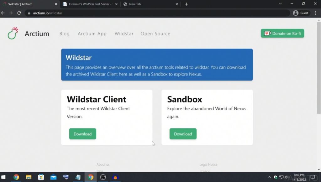Open the Blog nav link
The height and width of the screenshot is (182, 321).
pyautogui.click(x=65, y=34)
